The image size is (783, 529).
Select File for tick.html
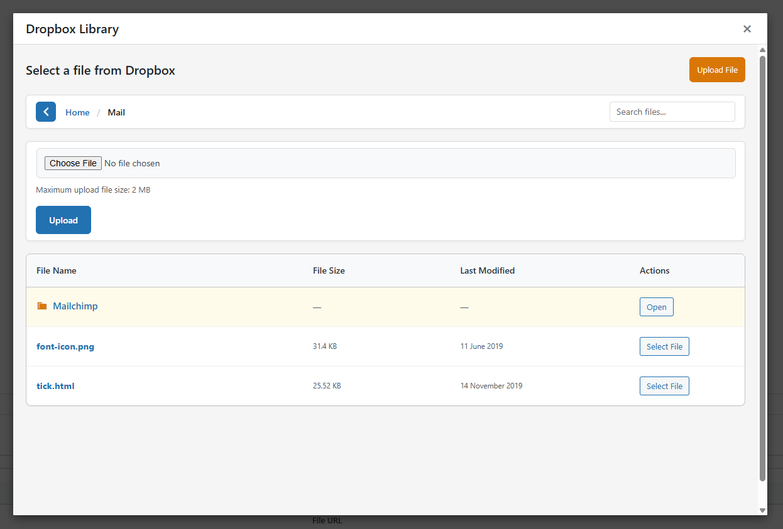click(664, 386)
